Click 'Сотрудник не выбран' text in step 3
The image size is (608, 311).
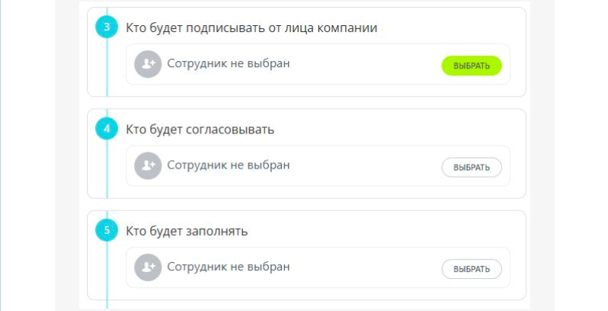(x=229, y=63)
